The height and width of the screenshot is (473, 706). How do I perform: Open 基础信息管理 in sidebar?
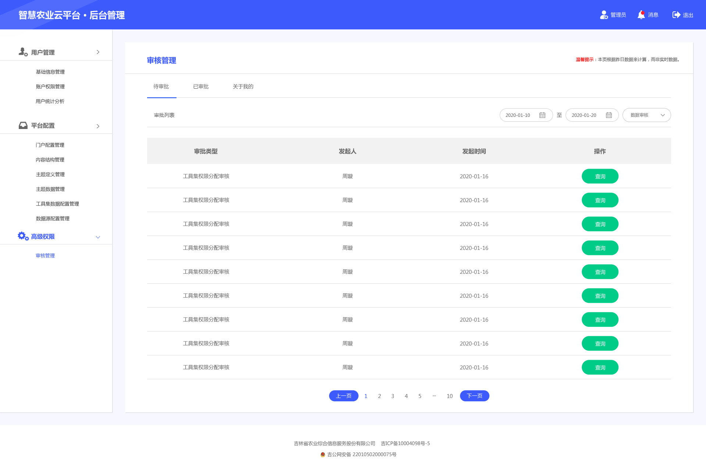tap(50, 72)
